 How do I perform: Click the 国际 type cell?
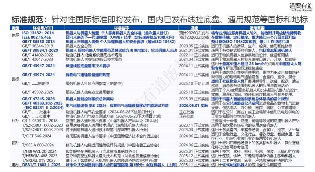coord(15,35)
